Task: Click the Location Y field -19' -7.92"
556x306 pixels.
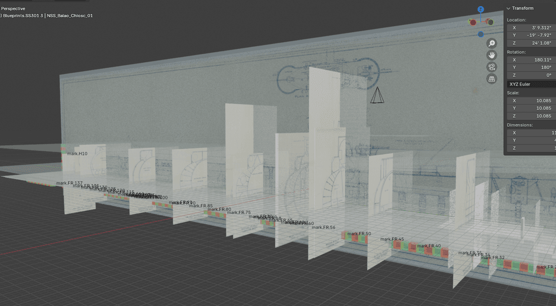Action: (x=532, y=35)
